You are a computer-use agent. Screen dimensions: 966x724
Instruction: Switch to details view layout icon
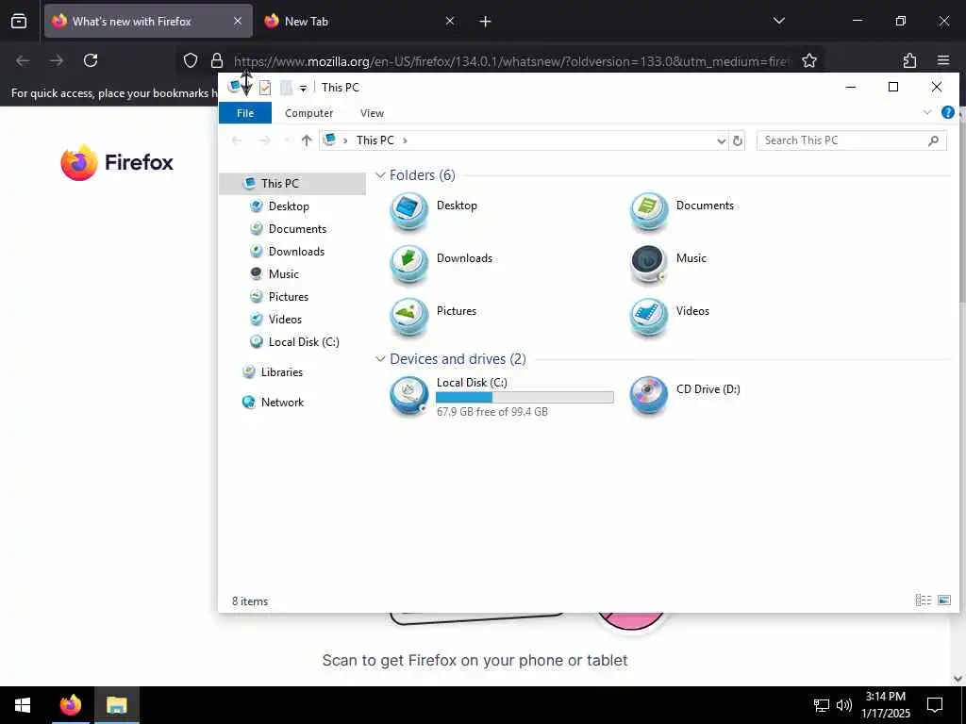923,601
